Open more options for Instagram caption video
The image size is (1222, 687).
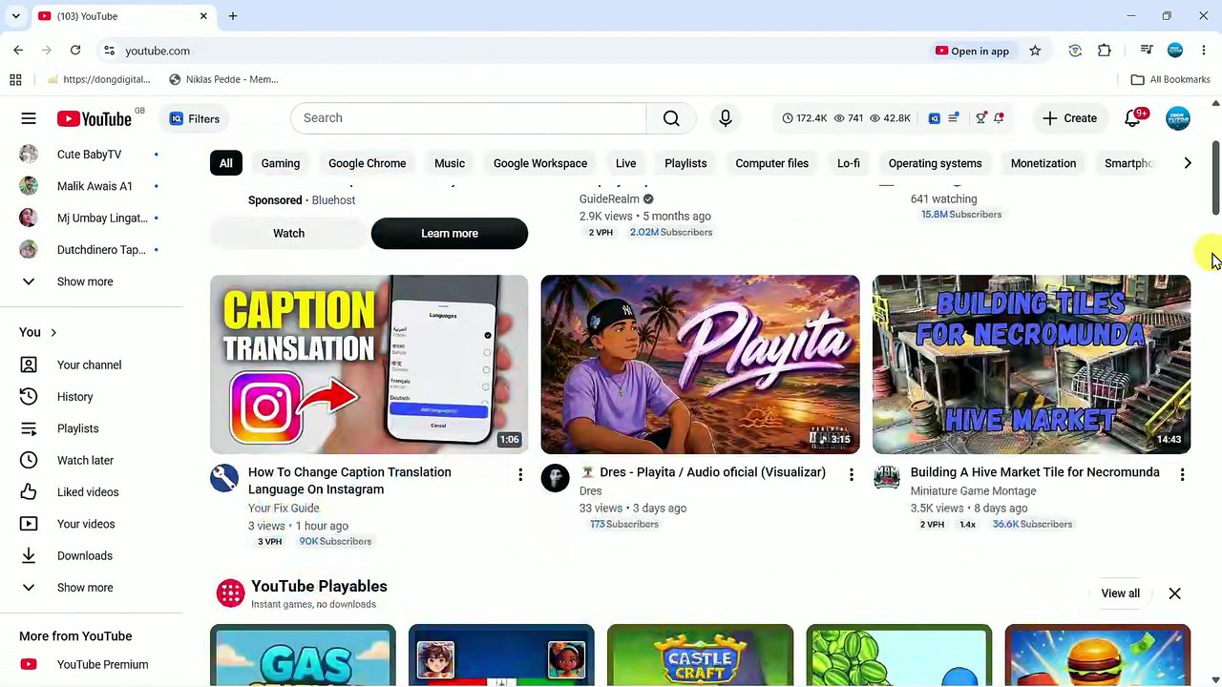520,474
